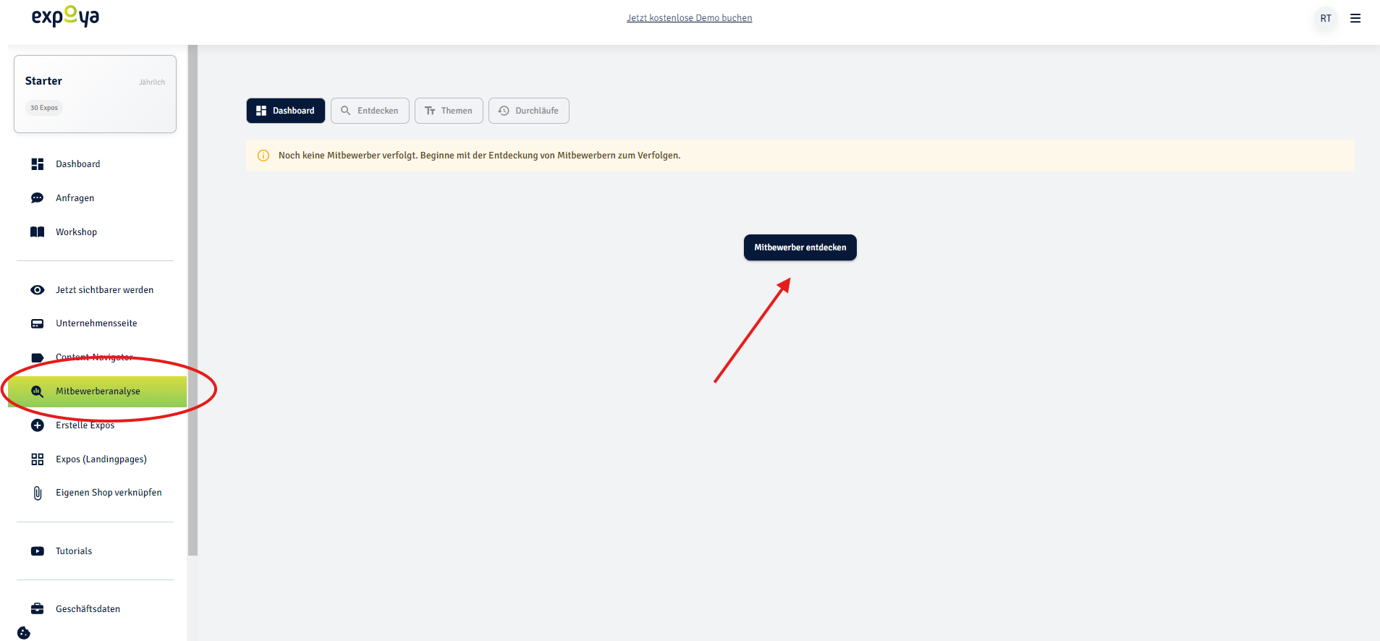Screen dimensions: 1380x641
Task: Click the Expos (Landingpages) grid icon
Action: point(38,459)
